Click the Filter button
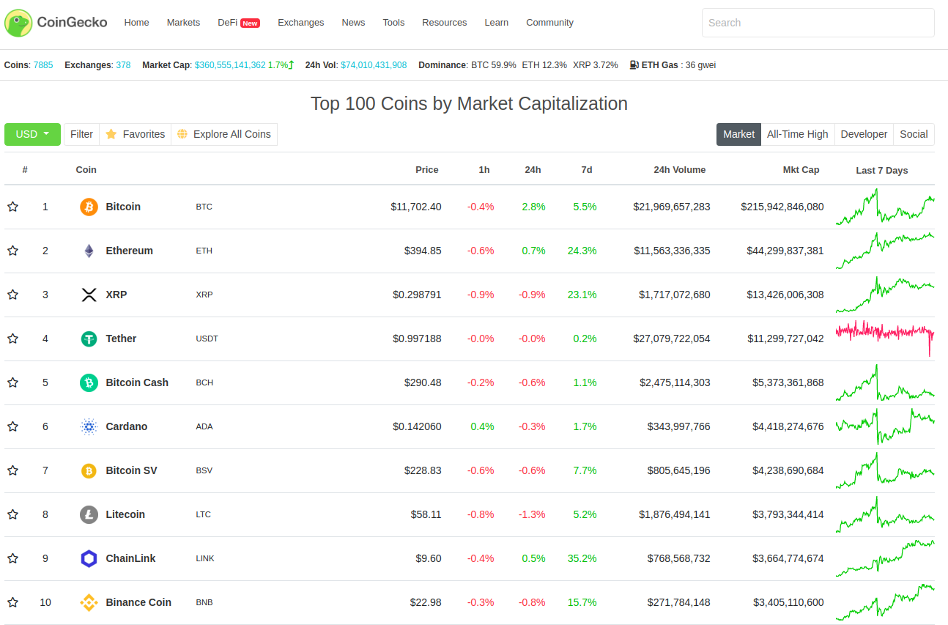This screenshot has width=948, height=625. (81, 134)
